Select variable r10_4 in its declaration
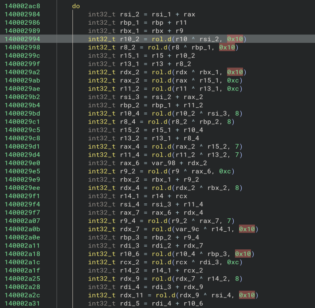Screen dimensions: 315x308 click(129, 113)
